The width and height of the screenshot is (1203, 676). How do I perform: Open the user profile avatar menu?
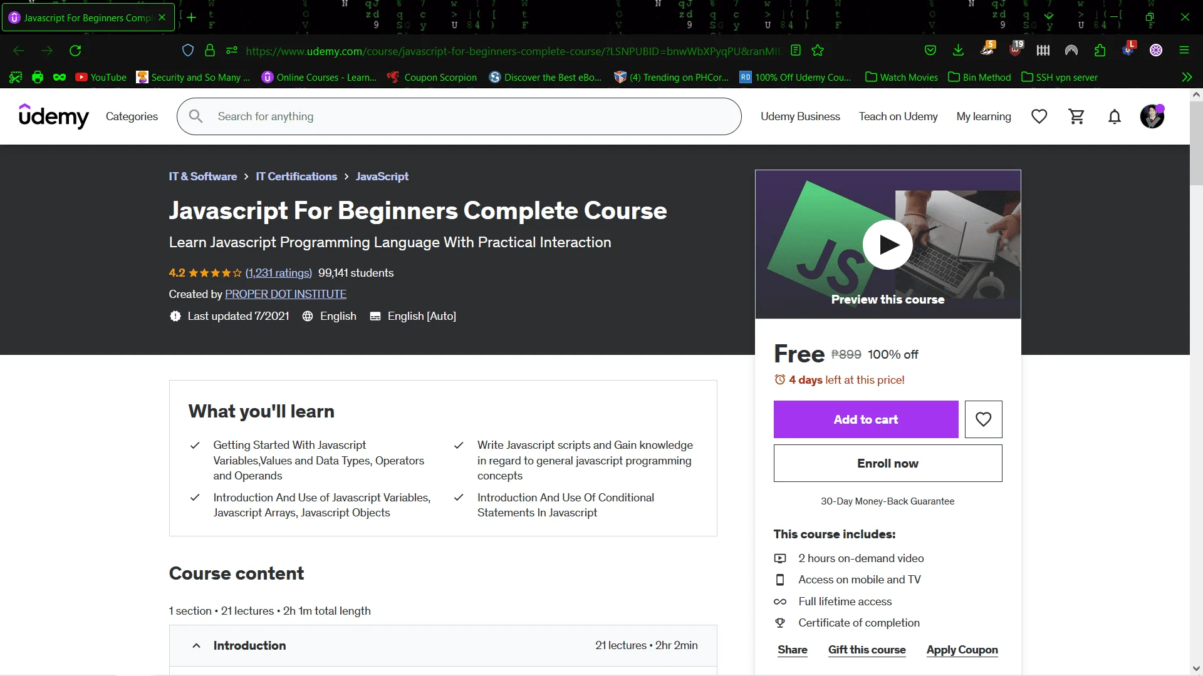1152,116
